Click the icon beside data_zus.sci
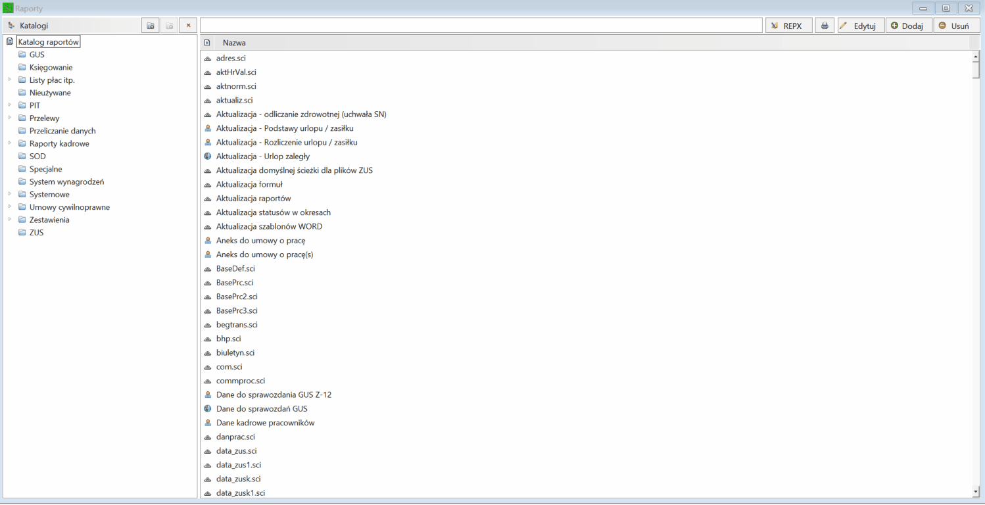 pyautogui.click(x=208, y=451)
